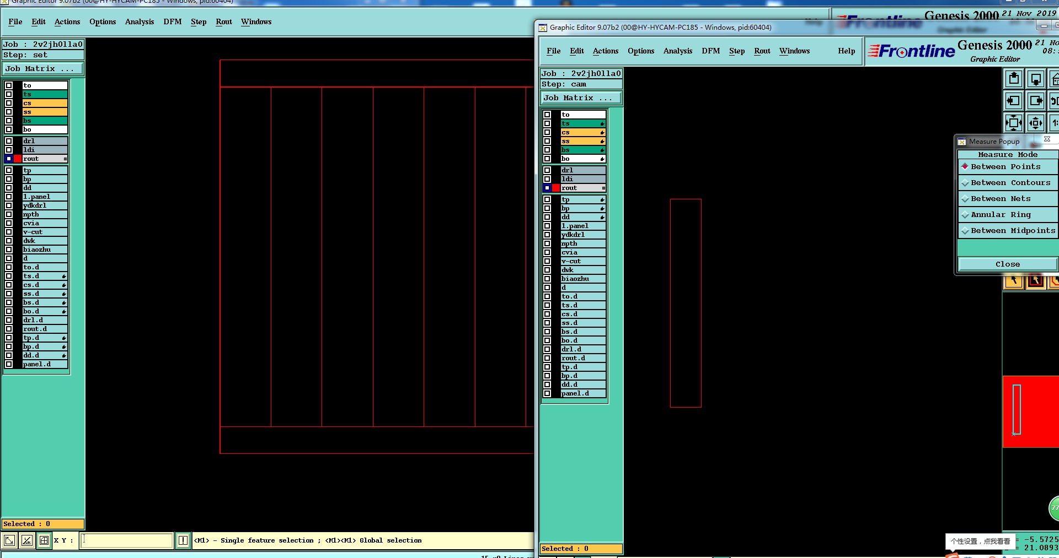The width and height of the screenshot is (1059, 558).
Task: Click pan up icon in right window
Action: [x=1014, y=79]
